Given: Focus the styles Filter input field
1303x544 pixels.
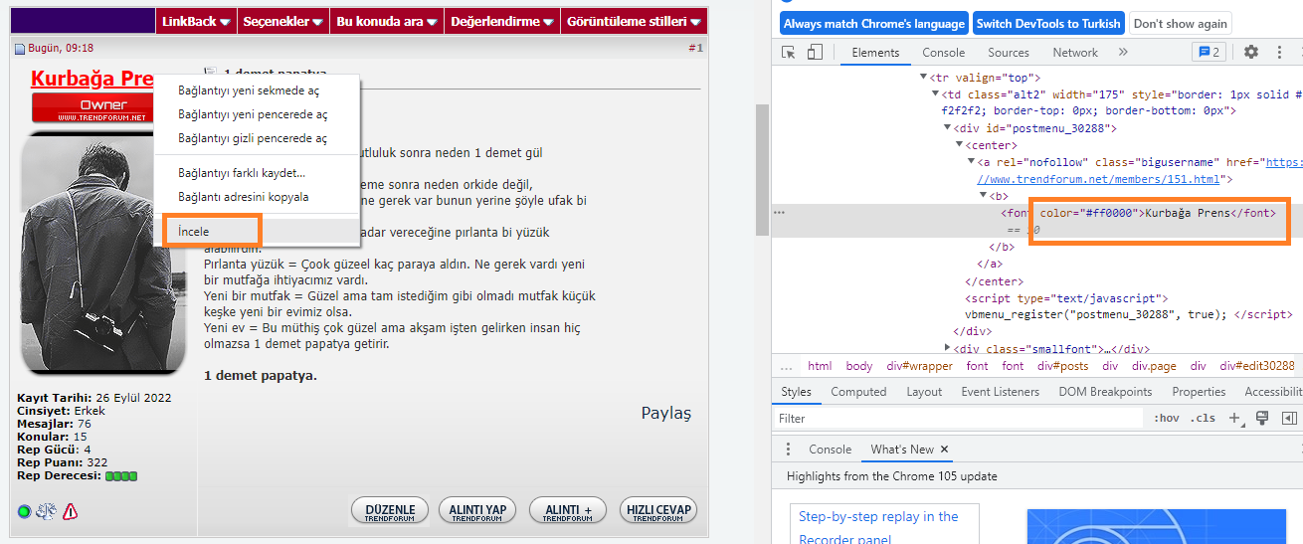Looking at the screenshot, I should (x=960, y=419).
